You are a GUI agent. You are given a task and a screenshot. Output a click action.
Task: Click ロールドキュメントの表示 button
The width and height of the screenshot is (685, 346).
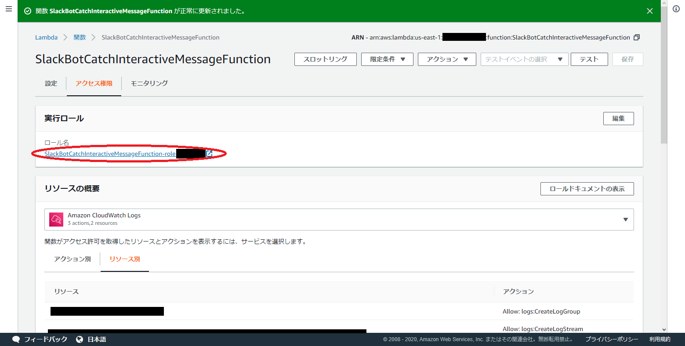coord(587,189)
